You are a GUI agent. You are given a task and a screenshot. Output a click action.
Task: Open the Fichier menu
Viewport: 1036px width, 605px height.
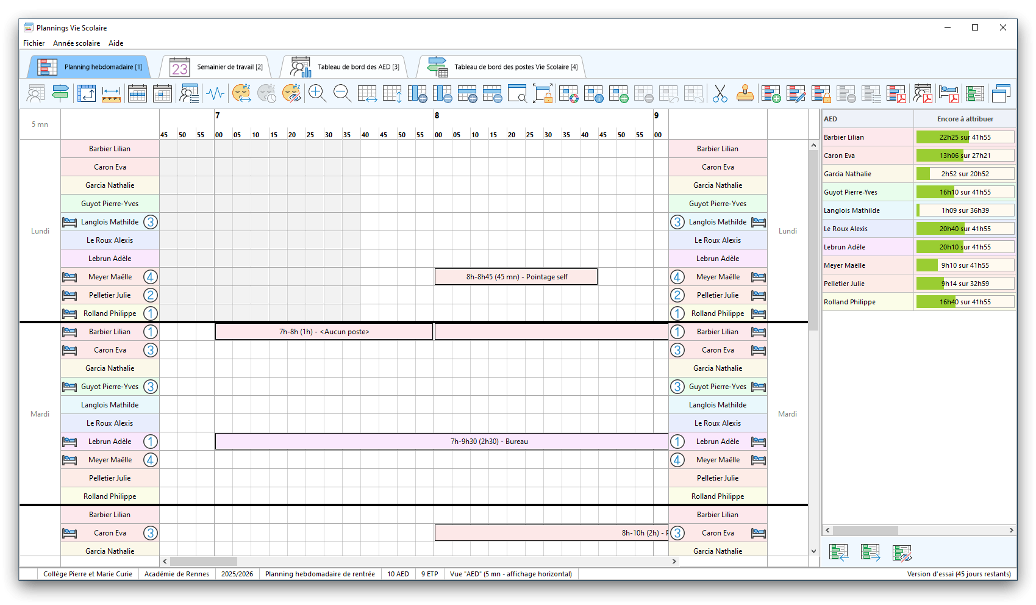34,43
